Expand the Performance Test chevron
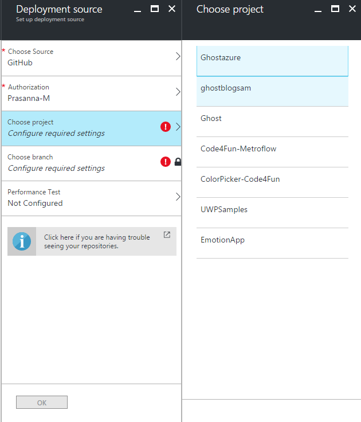Image resolution: width=361 pixels, height=422 pixels. click(178, 197)
